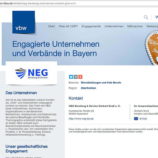
Task: Click the Branche: label
Action: pyautogui.click(x=74, y=83)
